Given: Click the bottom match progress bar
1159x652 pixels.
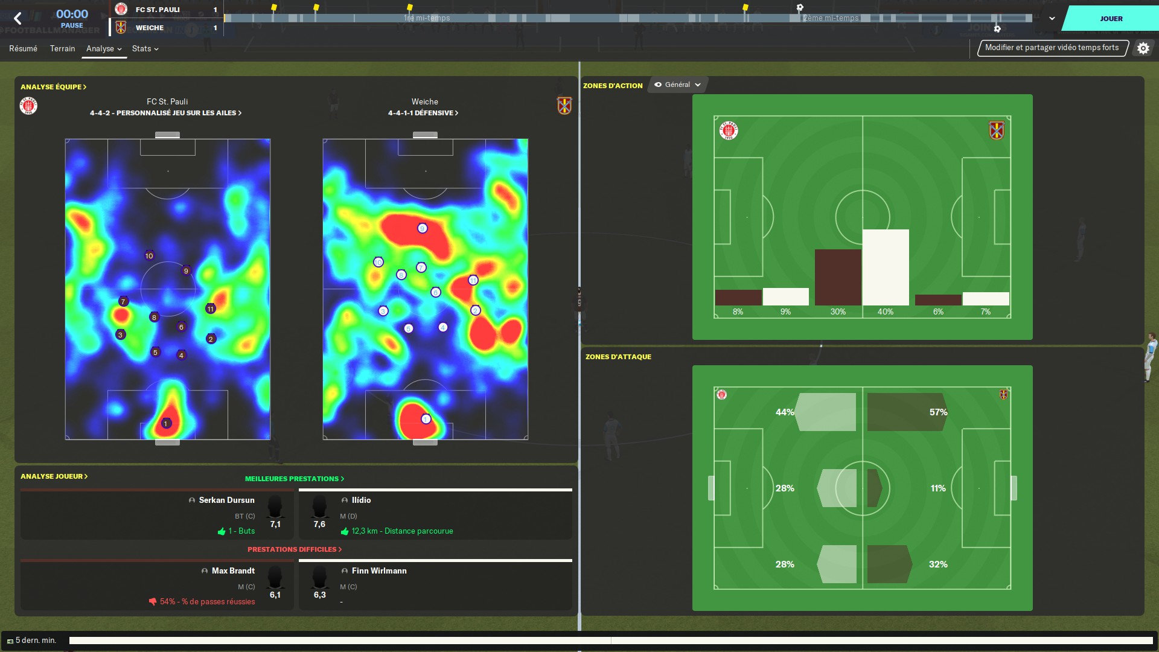Looking at the screenshot, I should click(610, 641).
